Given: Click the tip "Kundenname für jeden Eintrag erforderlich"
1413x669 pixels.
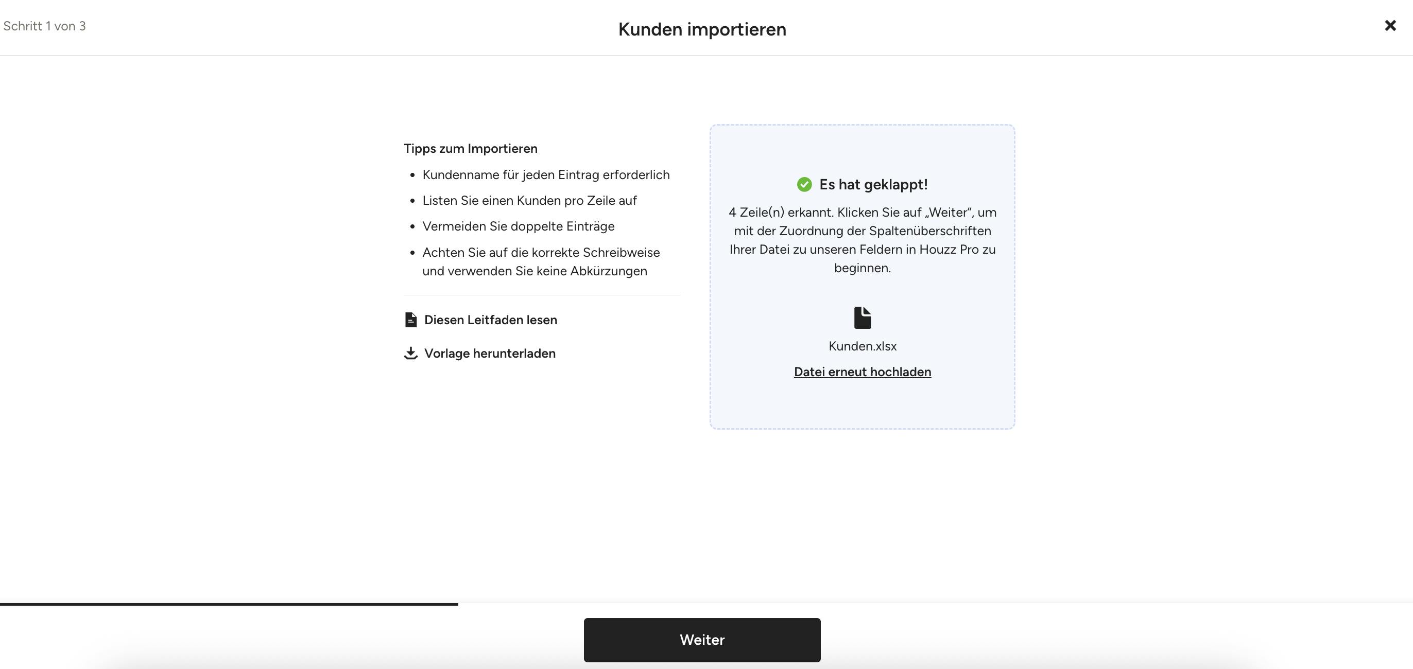Looking at the screenshot, I should 546,175.
